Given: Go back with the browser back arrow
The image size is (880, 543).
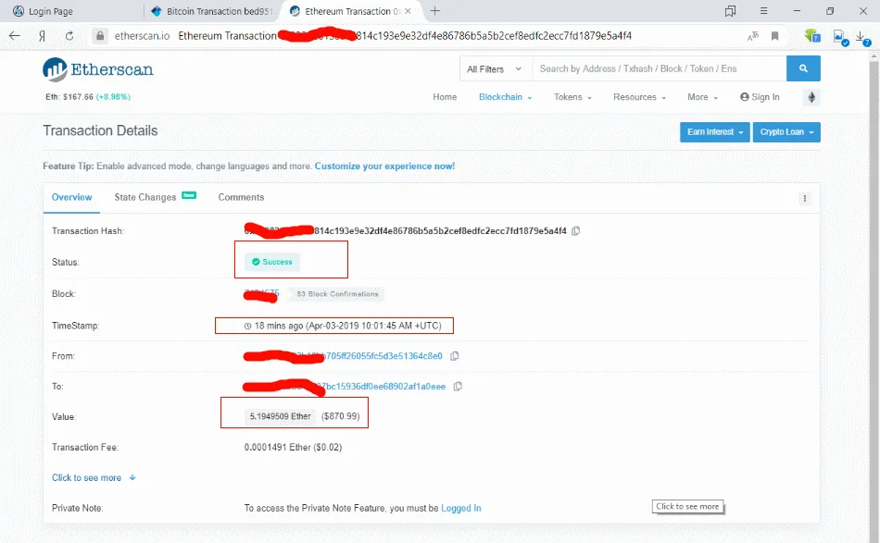Looking at the screenshot, I should coord(15,36).
